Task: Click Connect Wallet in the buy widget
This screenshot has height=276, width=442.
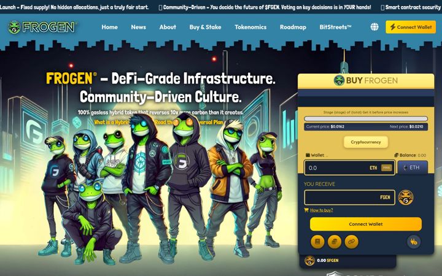Action: 366,224
